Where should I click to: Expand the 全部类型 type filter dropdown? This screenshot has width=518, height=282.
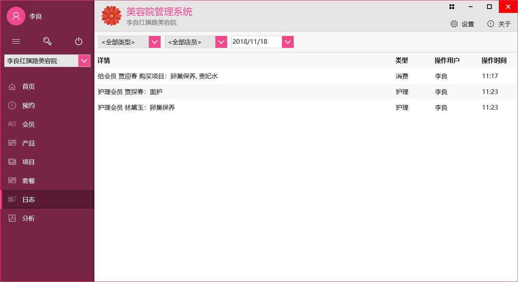(x=155, y=42)
